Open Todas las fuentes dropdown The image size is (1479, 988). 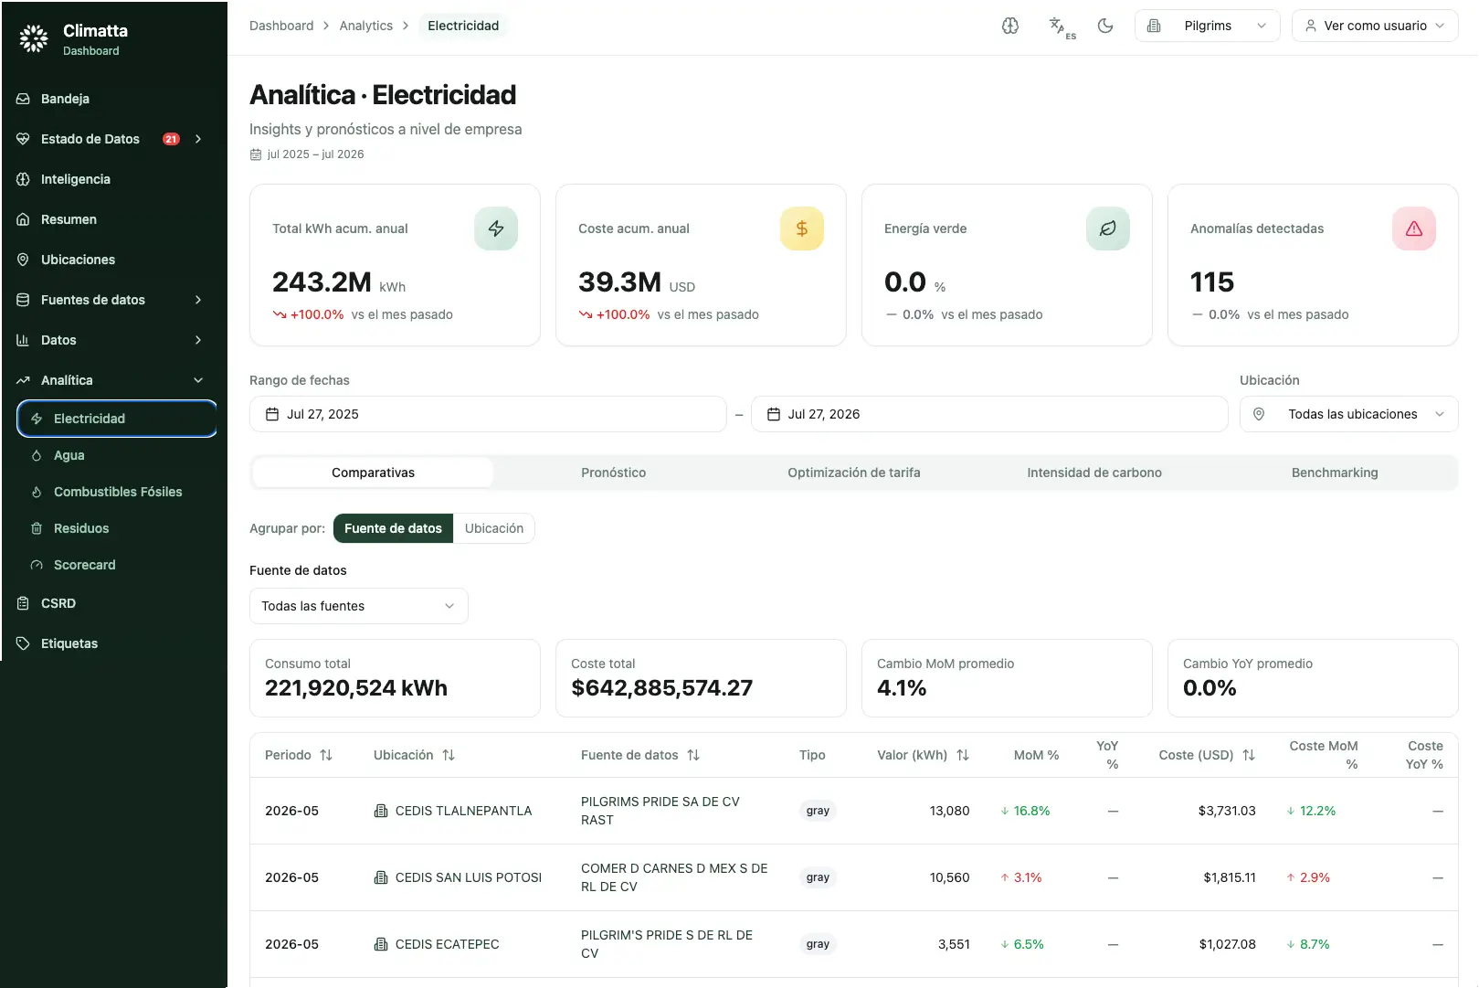(x=359, y=606)
